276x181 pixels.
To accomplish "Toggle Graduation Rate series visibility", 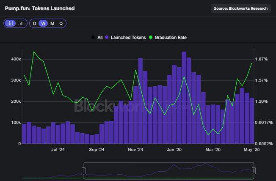I will (171, 37).
